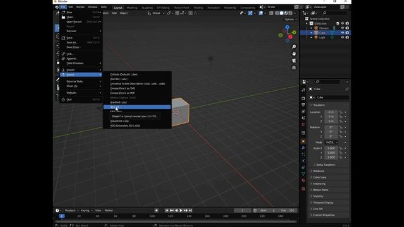Open the Object Data mesh tab icon
Screen dimensions: 404x227
tap(303, 174)
